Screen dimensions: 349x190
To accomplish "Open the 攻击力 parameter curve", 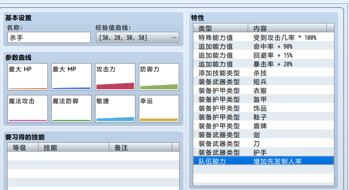I will click(115, 77).
